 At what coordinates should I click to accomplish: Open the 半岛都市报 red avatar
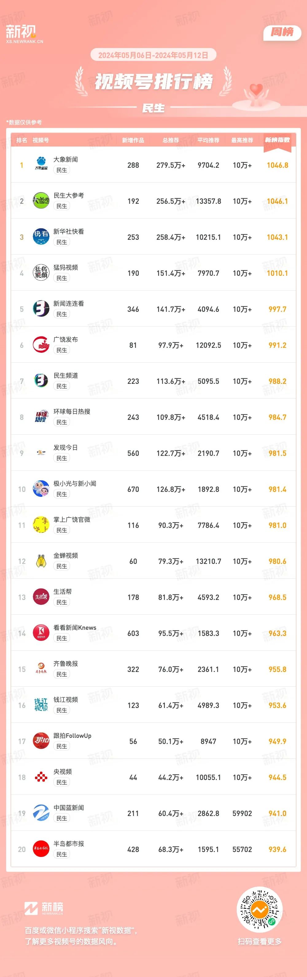click(x=41, y=849)
